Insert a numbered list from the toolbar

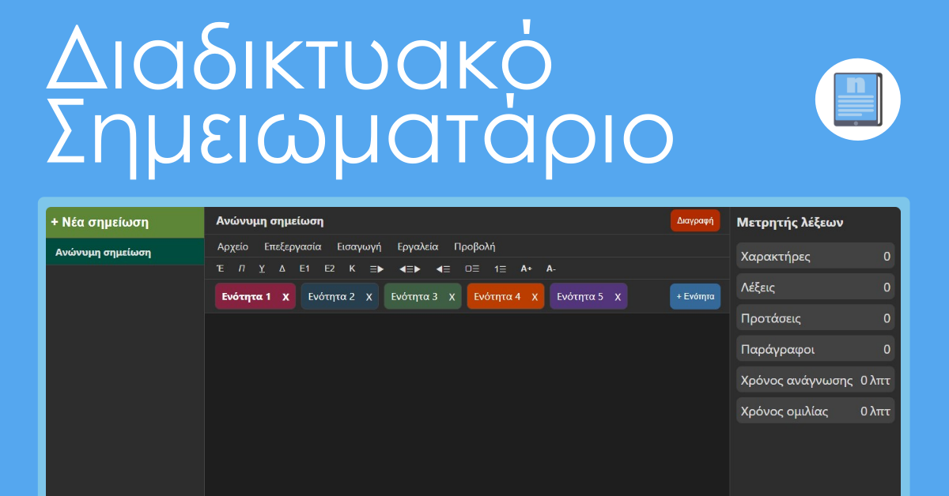pos(500,269)
